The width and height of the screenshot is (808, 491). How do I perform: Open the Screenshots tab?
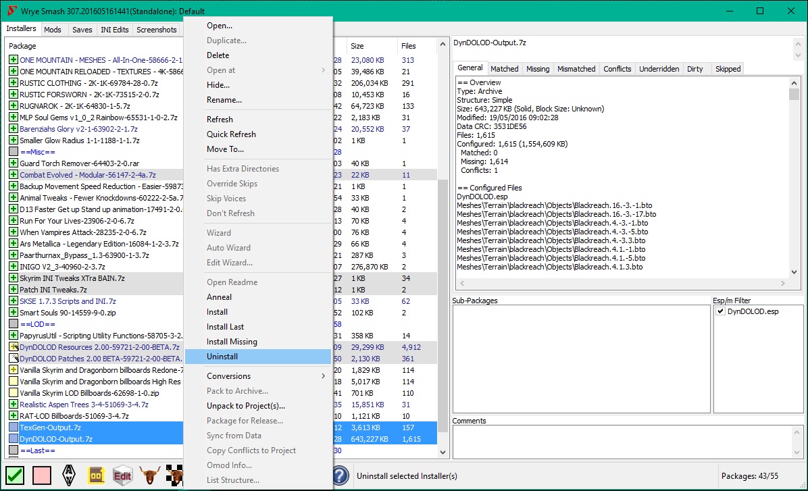tap(157, 30)
